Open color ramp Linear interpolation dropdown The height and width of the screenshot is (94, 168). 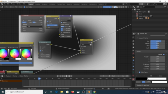[162, 76]
